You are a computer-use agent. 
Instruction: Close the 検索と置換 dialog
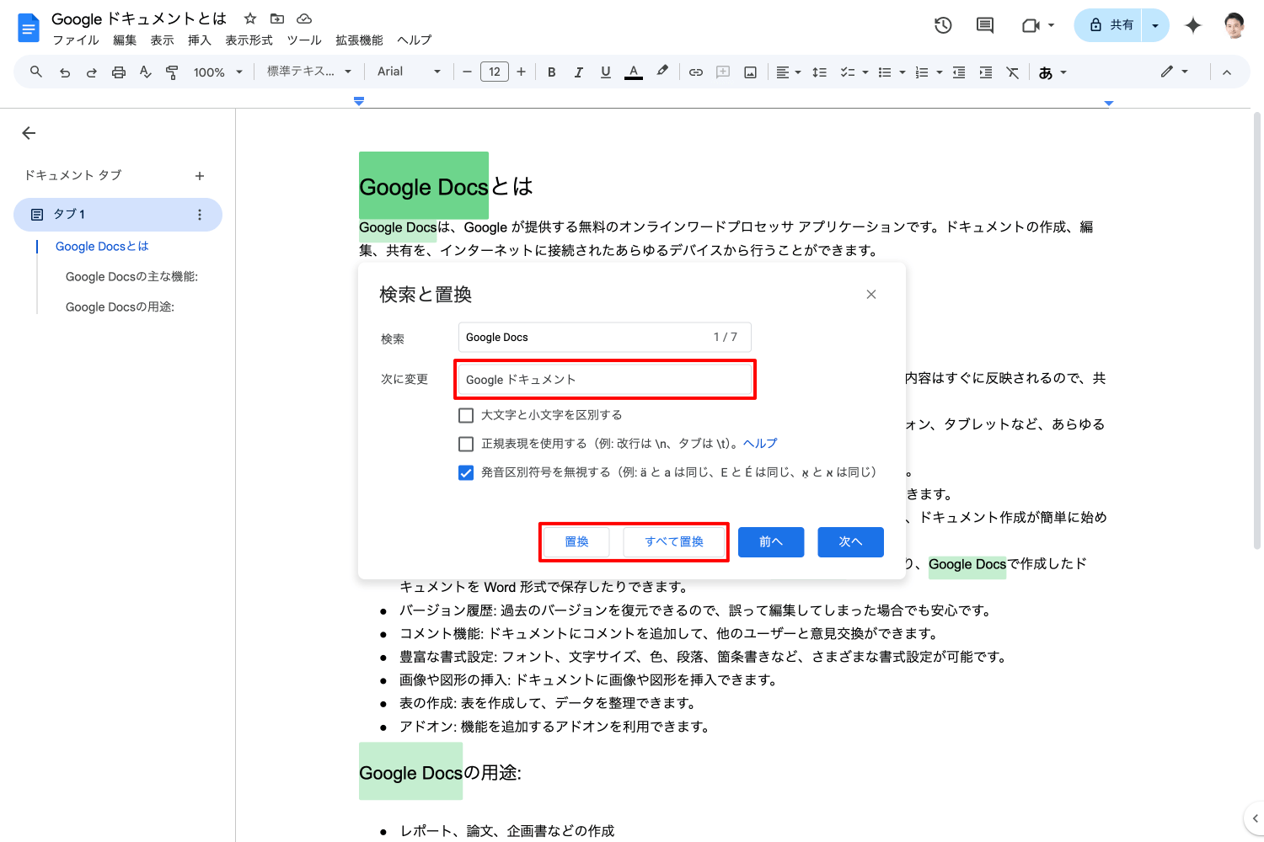(871, 295)
